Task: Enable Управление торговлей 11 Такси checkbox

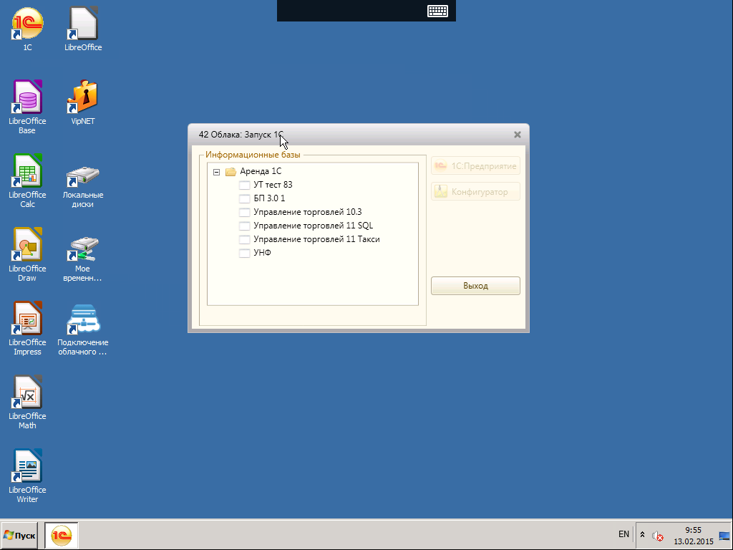Action: pos(245,239)
